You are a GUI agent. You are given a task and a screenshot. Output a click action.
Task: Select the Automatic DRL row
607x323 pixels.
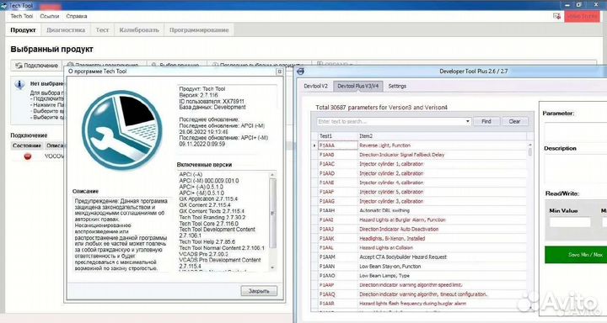(x=419, y=210)
